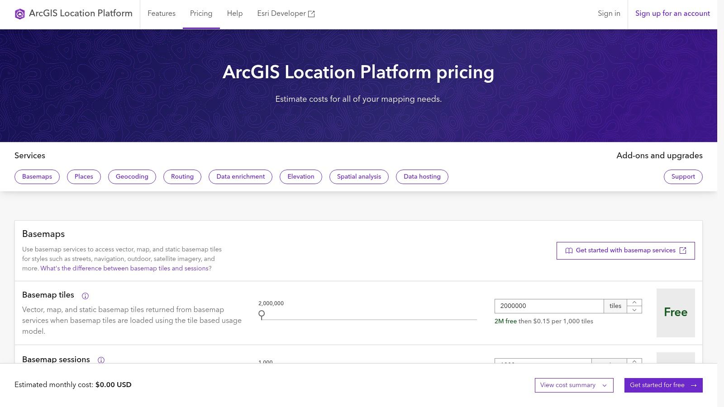Open the Pricing tab
This screenshot has width=724, height=407.
[201, 14]
